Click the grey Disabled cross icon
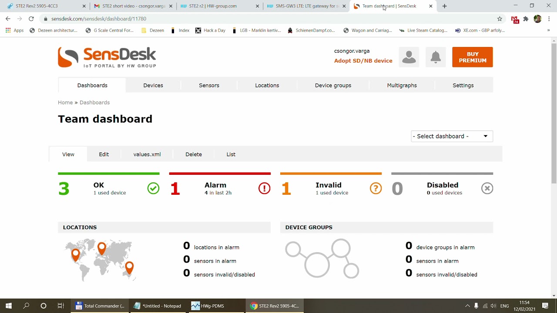This screenshot has height=313, width=557. [x=487, y=188]
